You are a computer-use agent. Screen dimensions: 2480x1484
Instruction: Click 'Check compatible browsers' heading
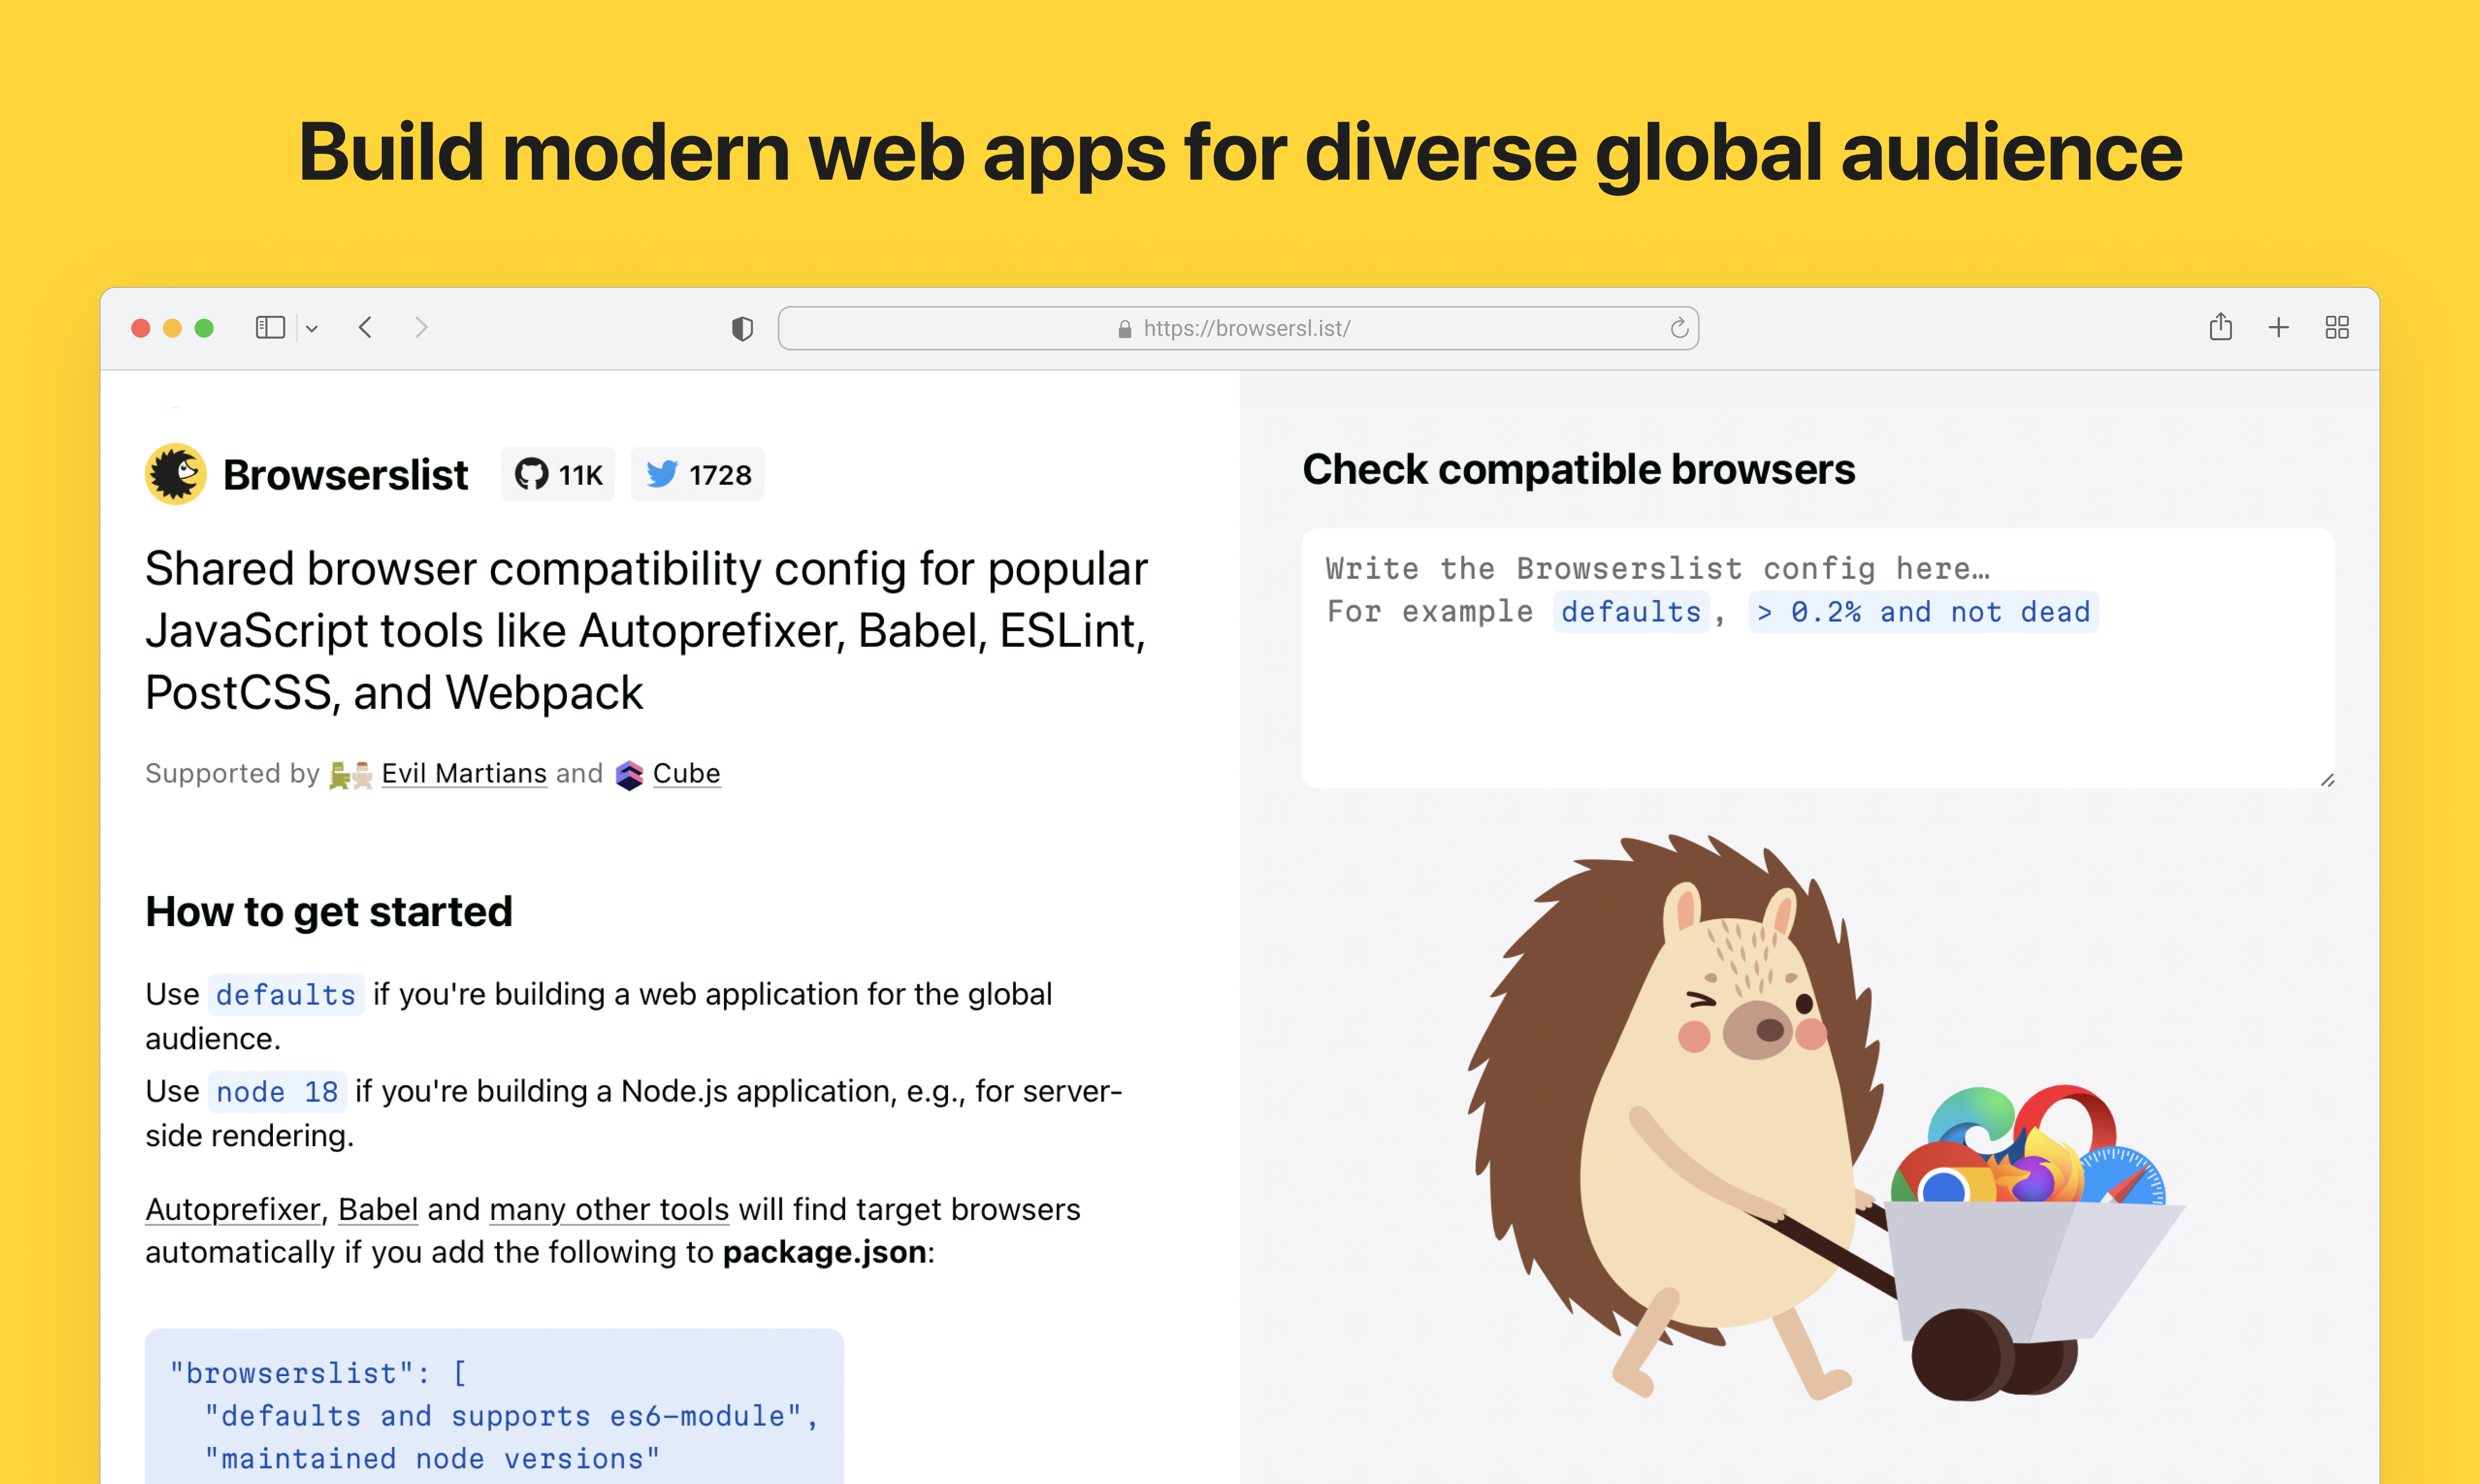1578,469
